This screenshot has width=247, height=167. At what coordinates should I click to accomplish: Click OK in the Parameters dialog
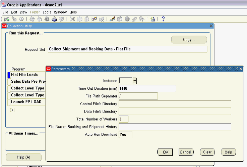tap(165, 152)
